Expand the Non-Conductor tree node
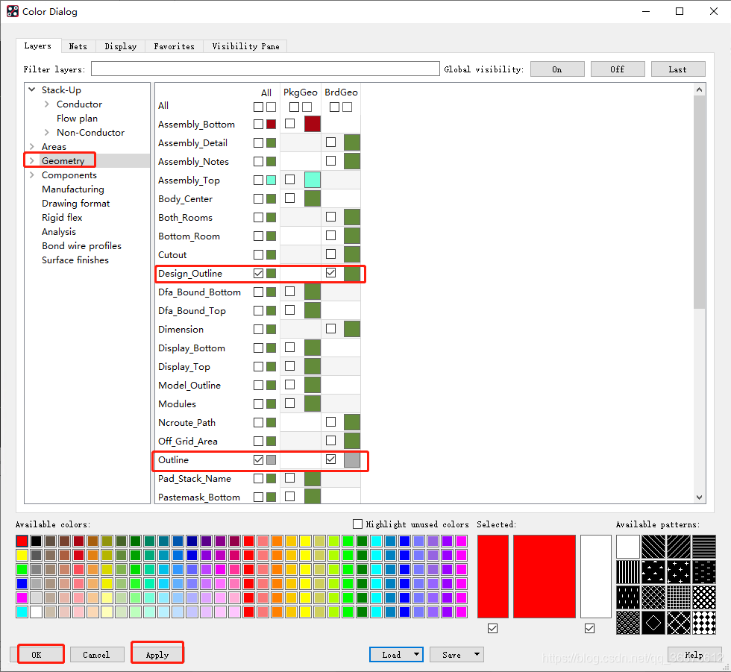 coord(46,132)
